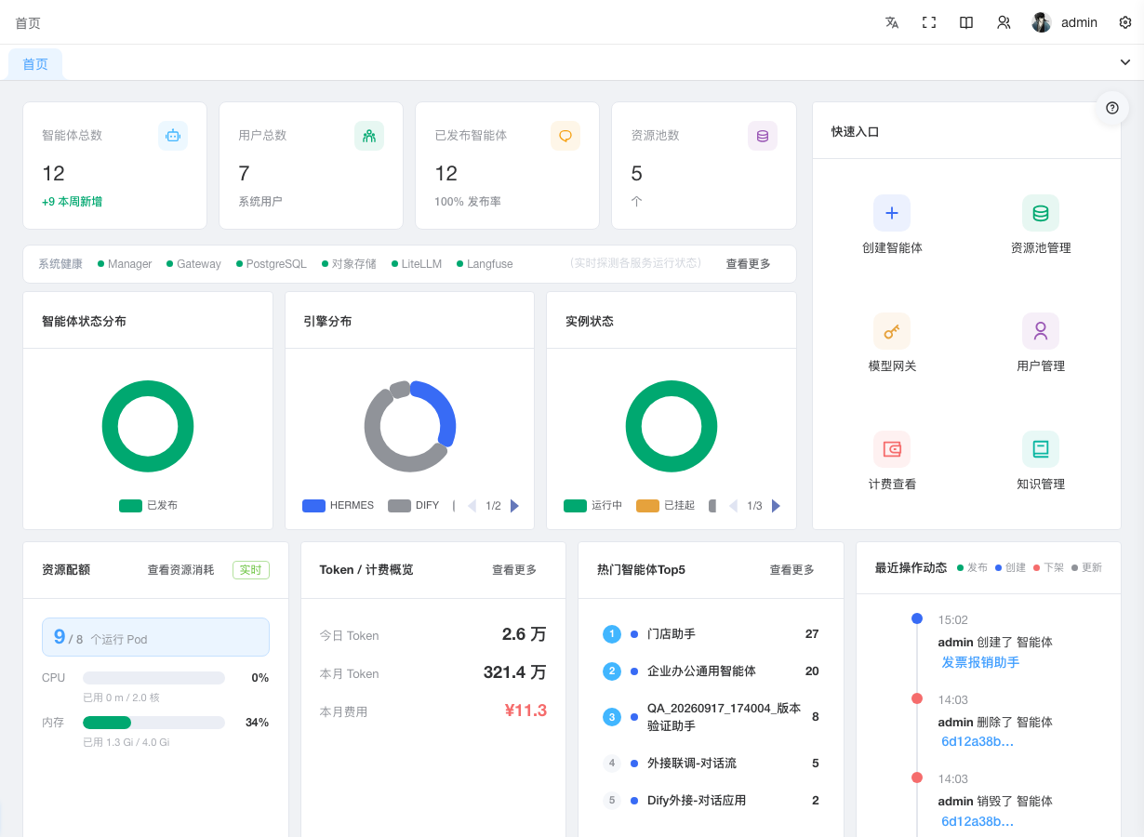Image resolution: width=1144 pixels, height=837 pixels.
Task: Click 查看更多 in system health bar
Action: tap(749, 264)
